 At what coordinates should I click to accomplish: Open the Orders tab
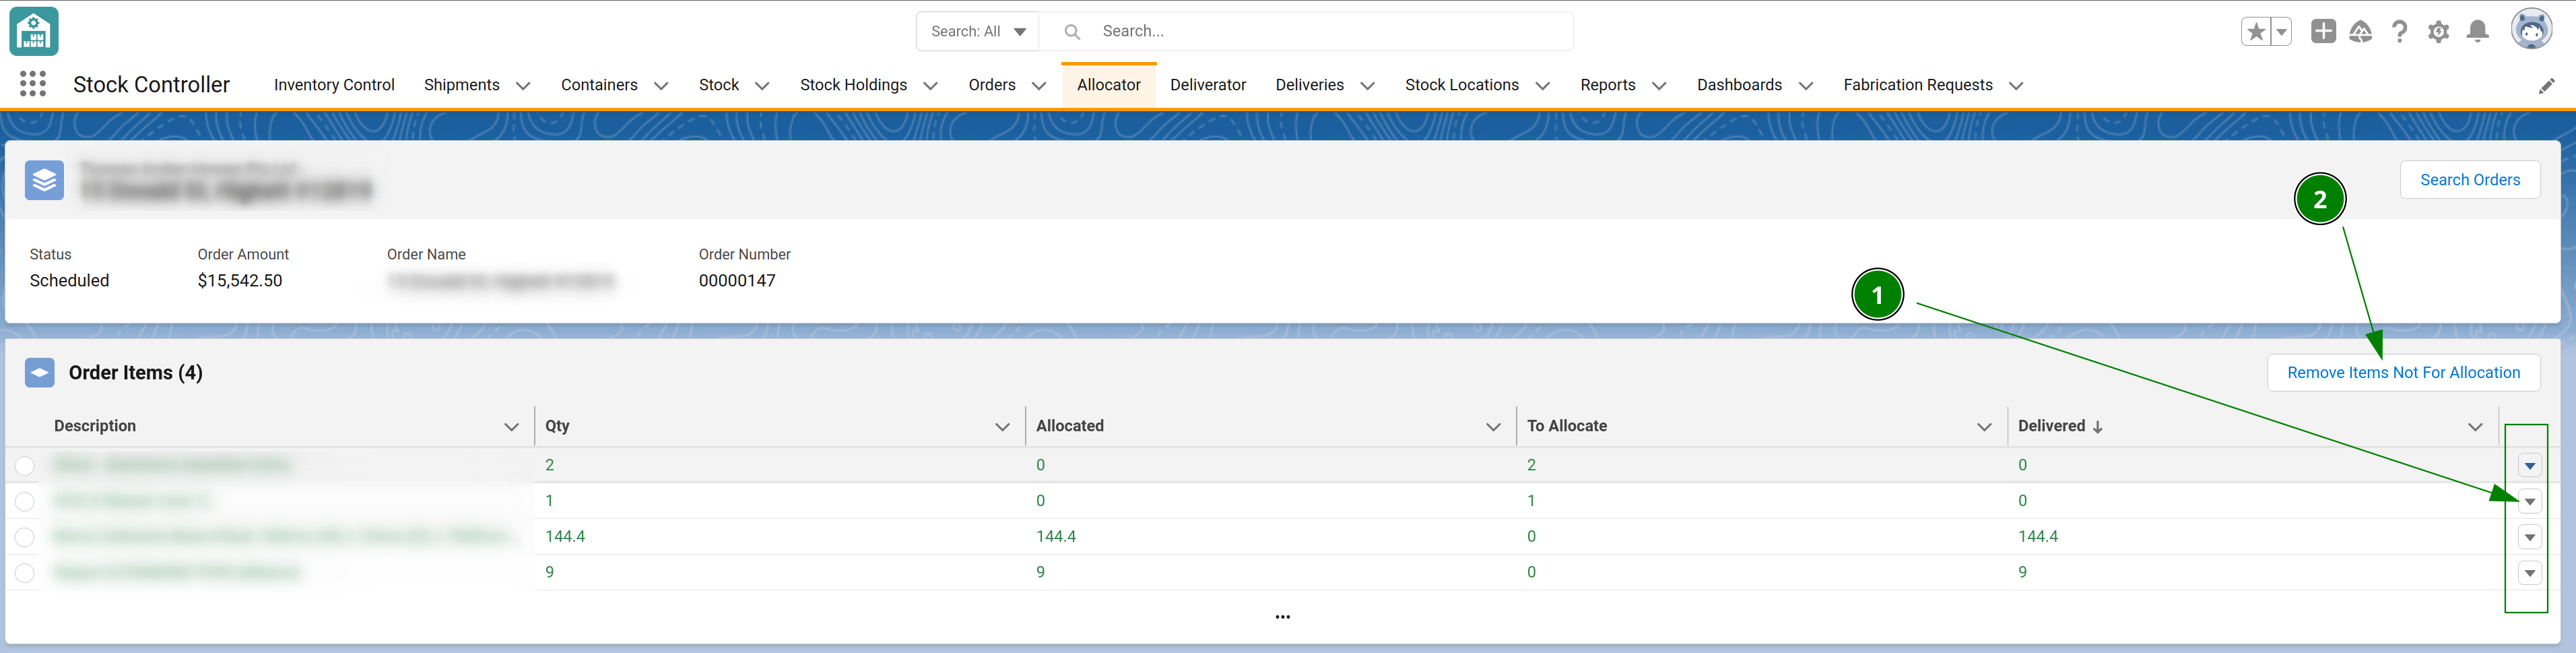click(992, 85)
